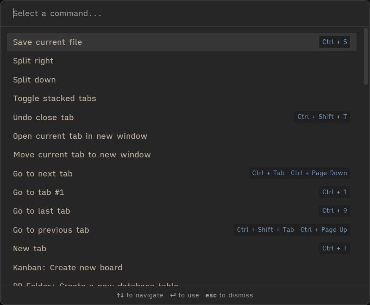370x305 pixels.
Task: Click the Ctrl + Page Down shortcut badge
Action: [319, 173]
